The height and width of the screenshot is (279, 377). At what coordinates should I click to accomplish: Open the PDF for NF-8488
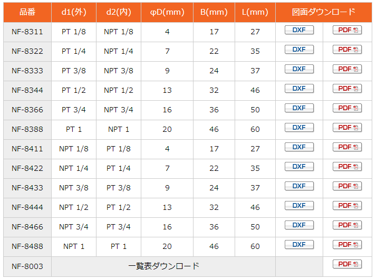(x=347, y=245)
